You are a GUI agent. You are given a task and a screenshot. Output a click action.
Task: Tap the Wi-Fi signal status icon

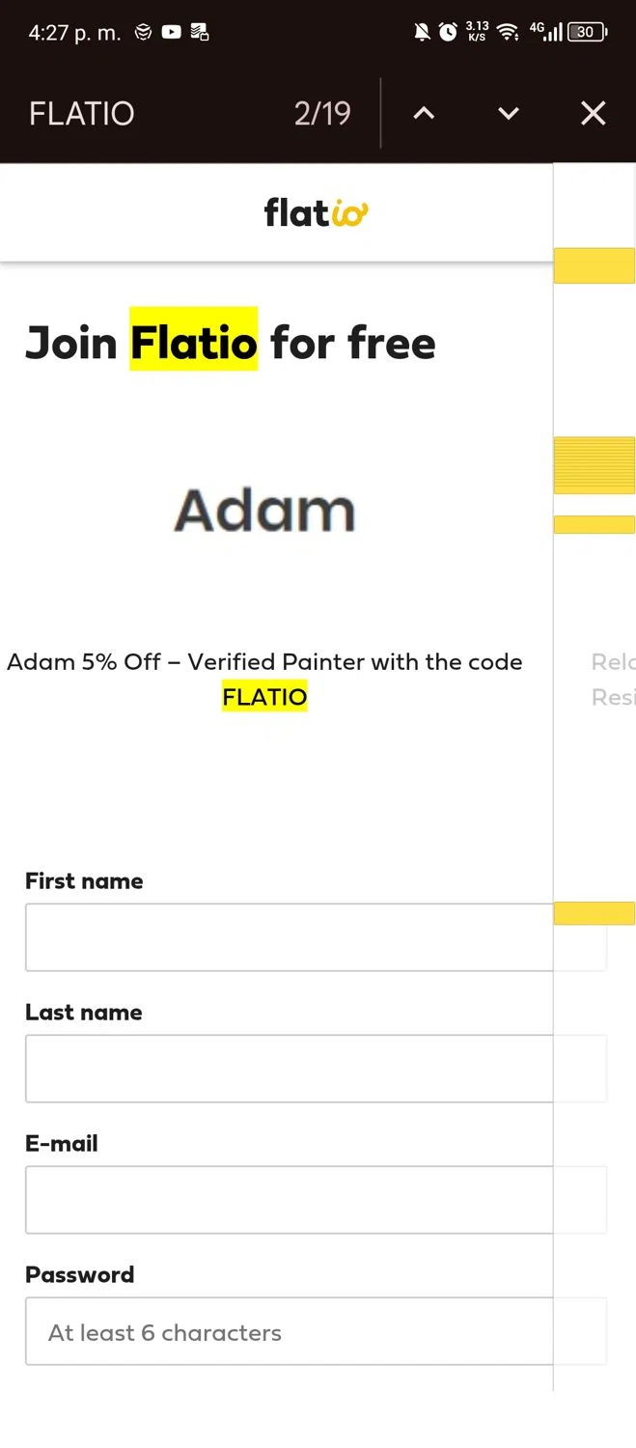tap(508, 32)
